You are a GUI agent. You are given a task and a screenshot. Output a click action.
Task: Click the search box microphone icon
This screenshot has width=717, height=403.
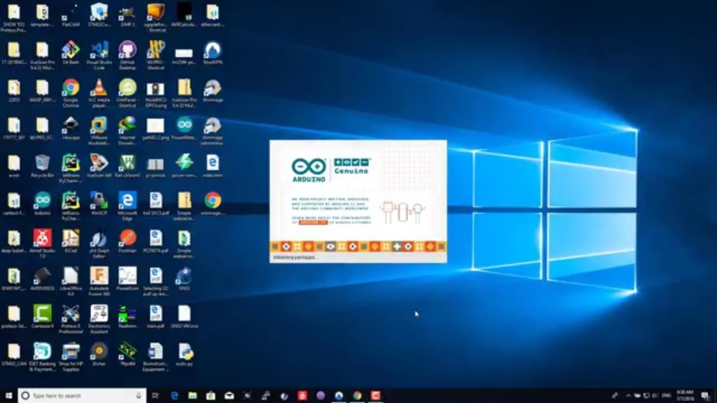point(138,396)
